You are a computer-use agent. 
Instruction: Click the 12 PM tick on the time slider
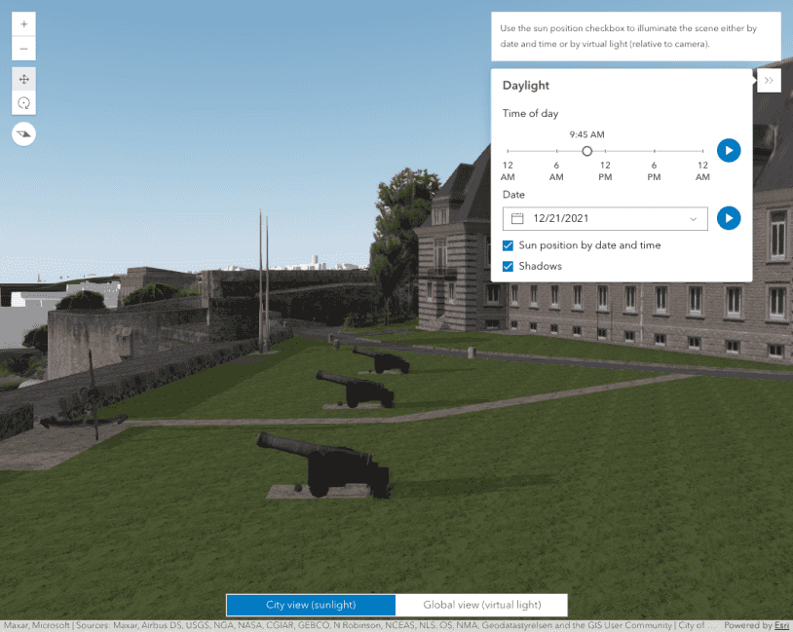coord(605,151)
